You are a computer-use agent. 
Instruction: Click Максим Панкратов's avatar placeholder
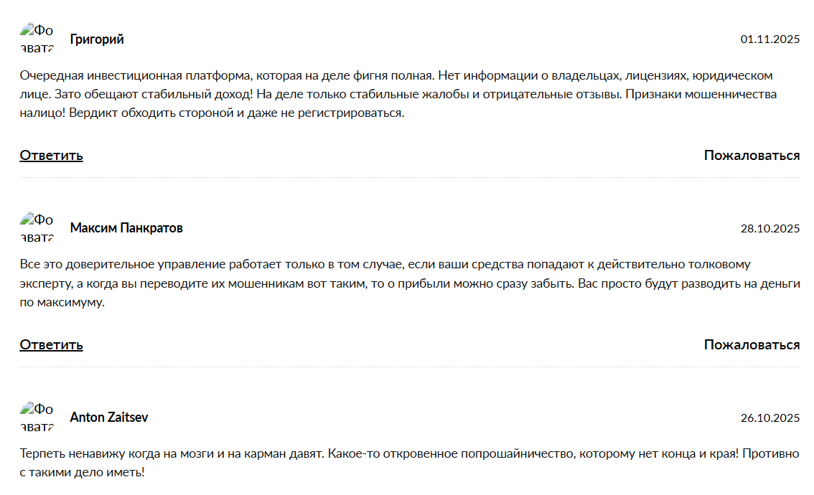click(x=37, y=228)
